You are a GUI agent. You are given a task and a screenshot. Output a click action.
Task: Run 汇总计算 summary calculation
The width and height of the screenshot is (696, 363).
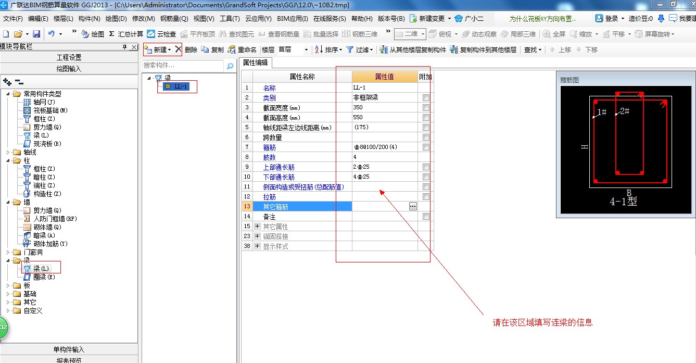125,34
